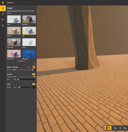Apply the Wood style thumbnail
The width and height of the screenshot is (128, 132).
point(14,31)
